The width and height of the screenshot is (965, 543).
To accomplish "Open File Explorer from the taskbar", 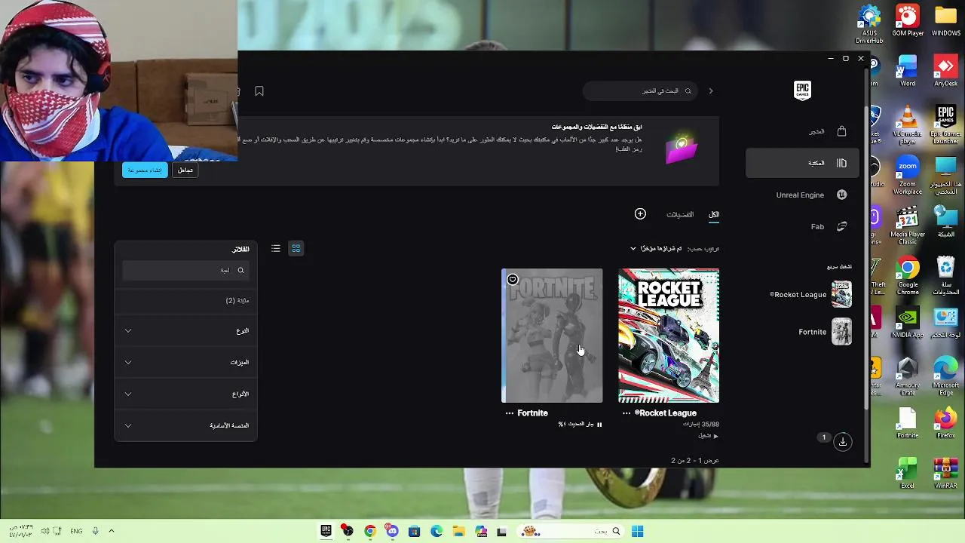I will pos(458,531).
